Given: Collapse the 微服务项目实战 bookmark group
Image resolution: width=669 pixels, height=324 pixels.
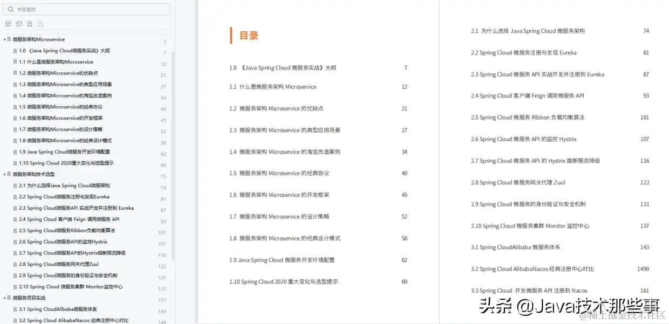Looking at the screenshot, I should tap(4, 298).
